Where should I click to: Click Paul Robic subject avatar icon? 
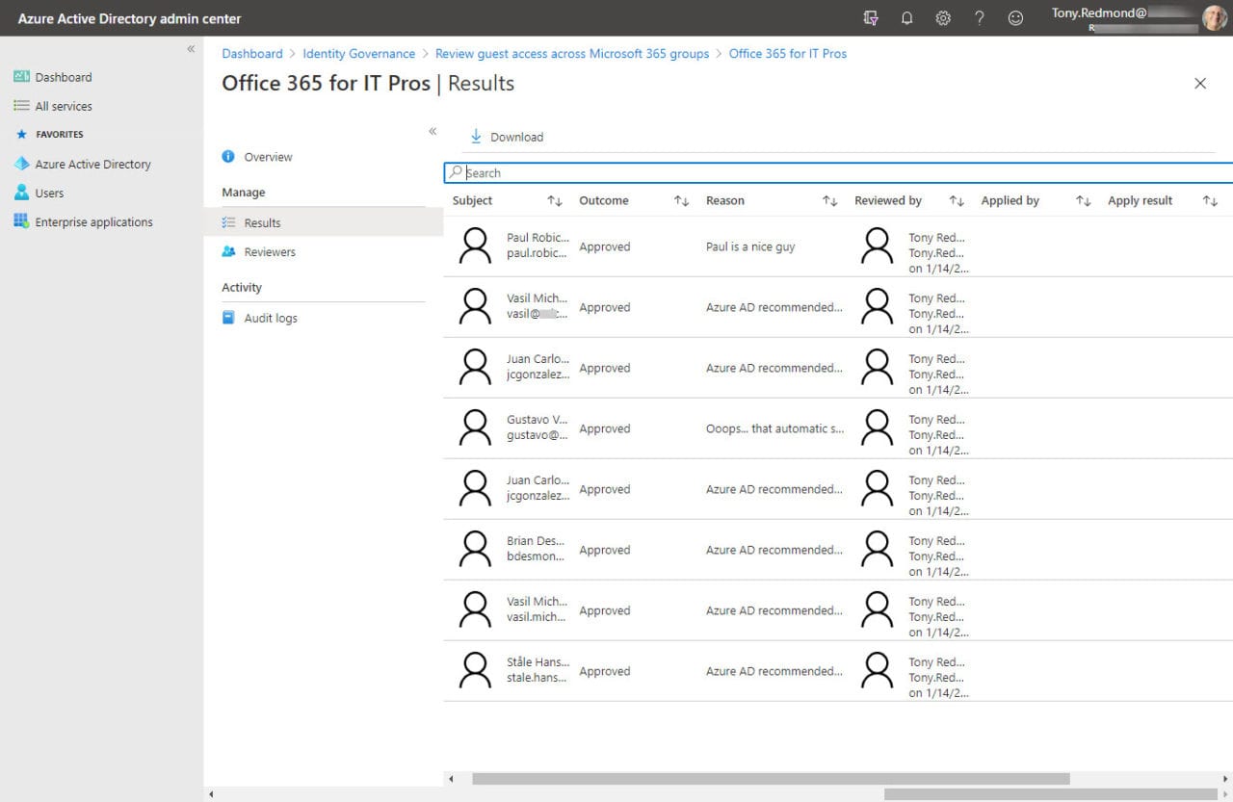tap(475, 246)
